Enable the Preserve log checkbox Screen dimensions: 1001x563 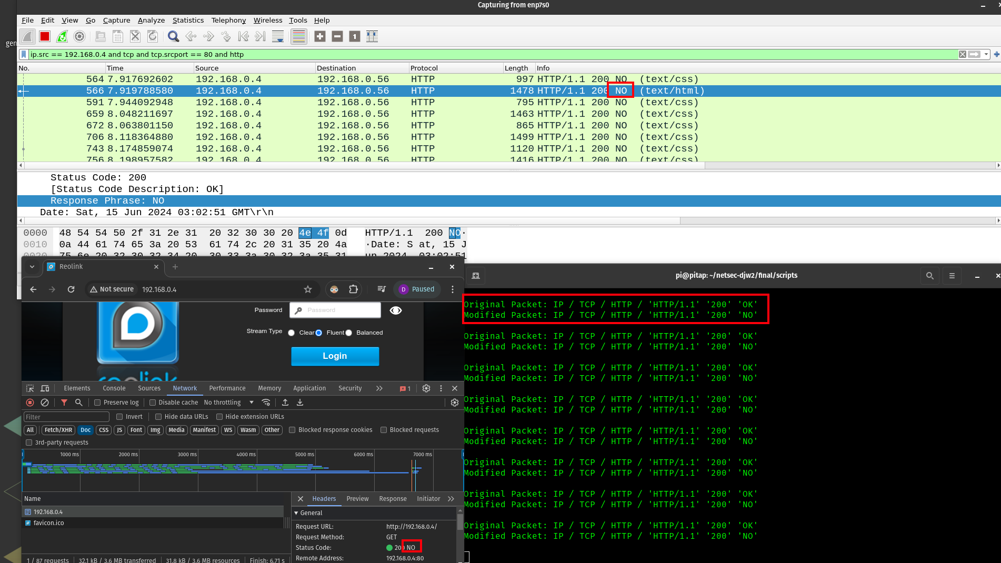tap(97, 403)
